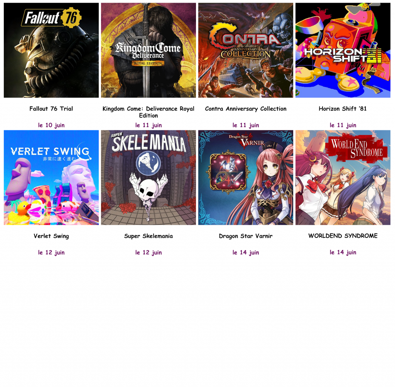Open the Verlet Swing cover art
The image size is (395, 387).
click(51, 178)
